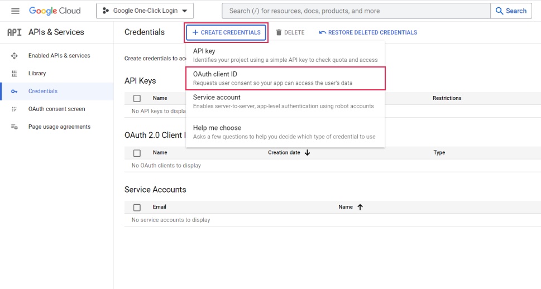Click the Restrictions column header
The image size is (541, 289).
[447, 98]
